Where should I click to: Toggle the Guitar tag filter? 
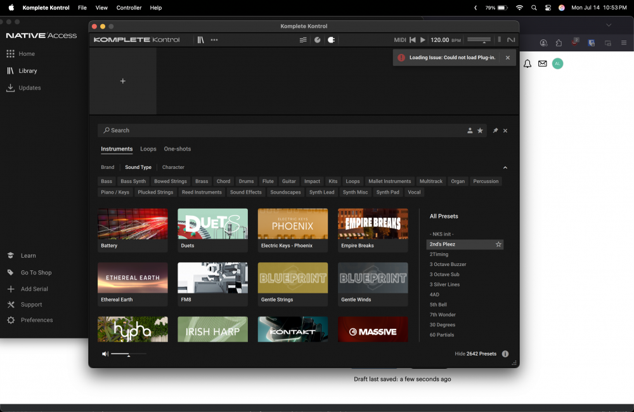(288, 182)
